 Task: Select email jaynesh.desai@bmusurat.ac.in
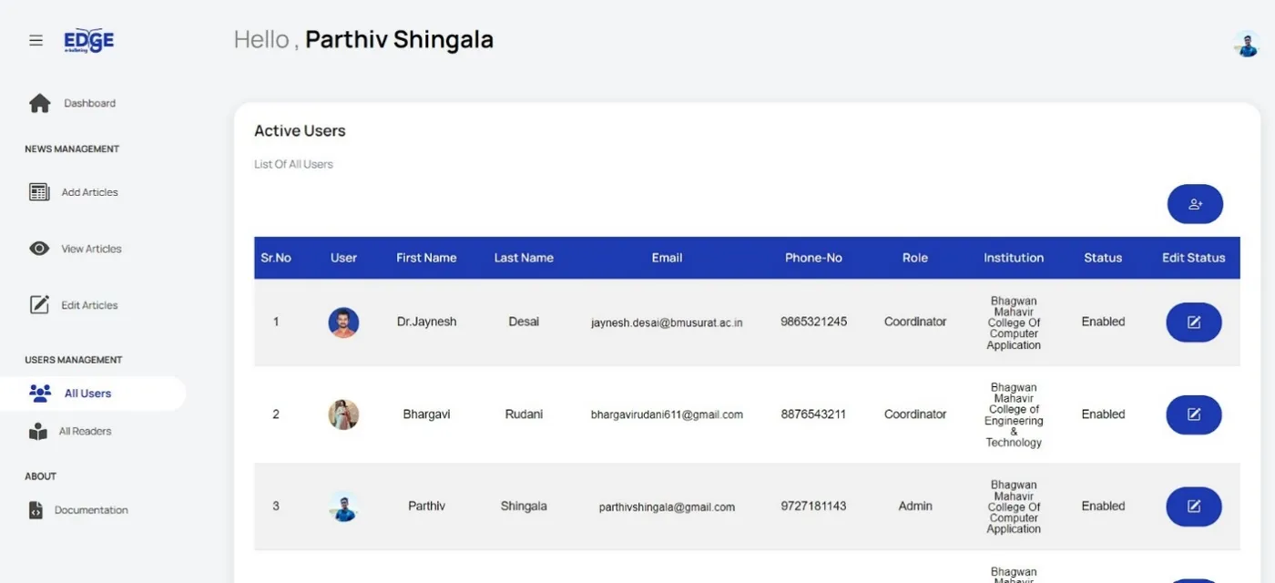[x=667, y=322]
